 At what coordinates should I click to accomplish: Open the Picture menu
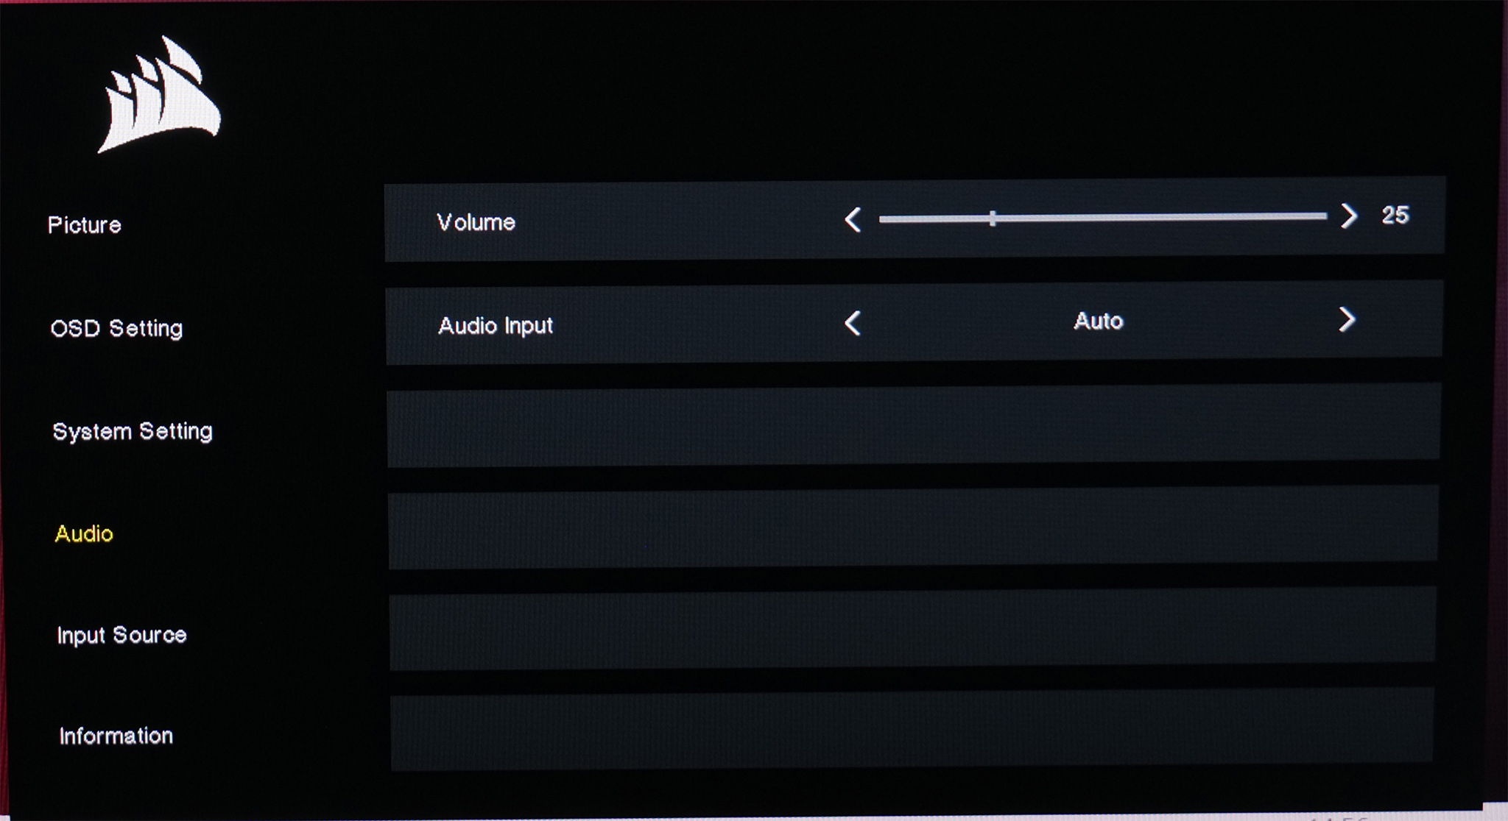[85, 225]
